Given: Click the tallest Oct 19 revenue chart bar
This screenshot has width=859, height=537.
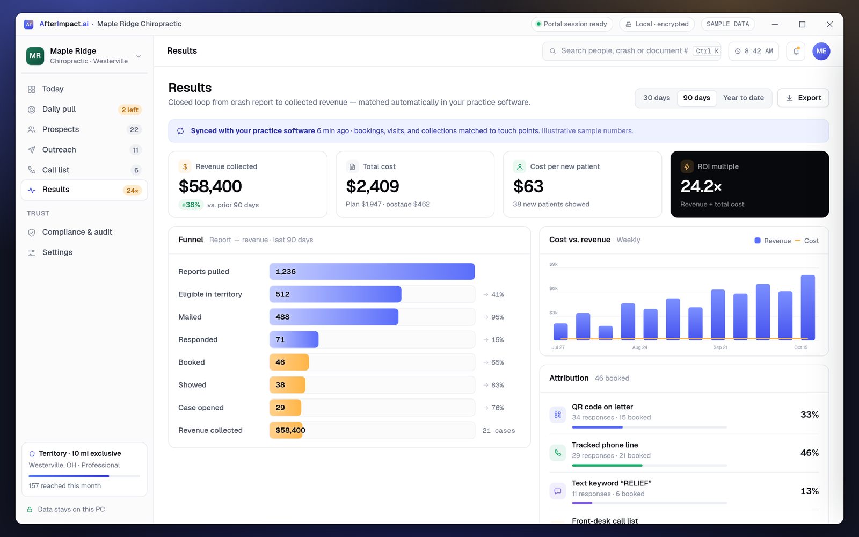Looking at the screenshot, I should 807,307.
